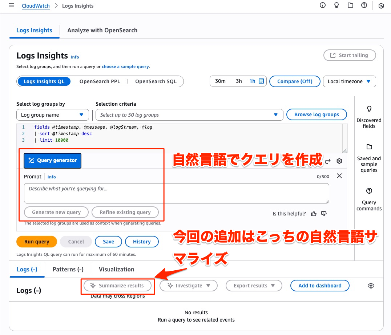The width and height of the screenshot is (391, 335).
Task: Select the Logs (-) results tab
Action: pos(27,270)
